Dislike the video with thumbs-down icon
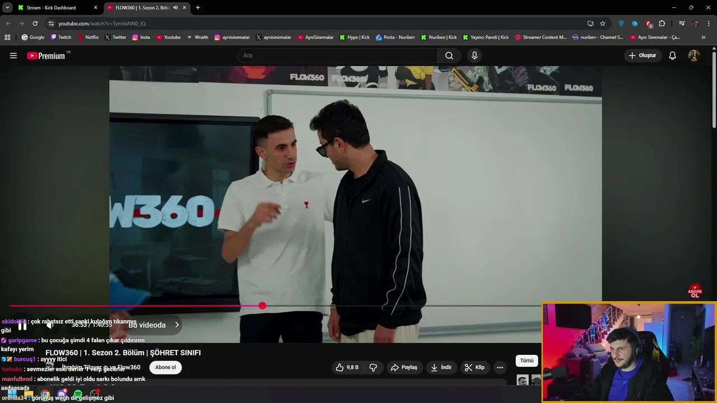The width and height of the screenshot is (717, 403). pyautogui.click(x=373, y=367)
